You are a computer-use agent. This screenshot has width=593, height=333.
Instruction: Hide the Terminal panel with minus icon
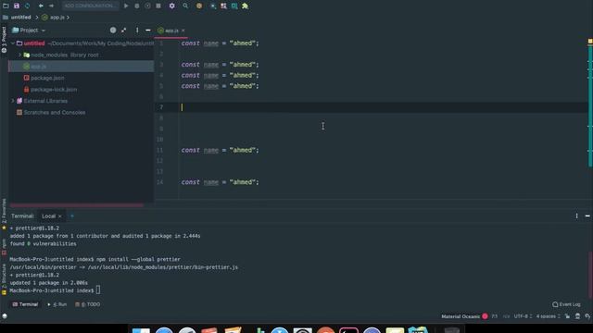point(587,216)
